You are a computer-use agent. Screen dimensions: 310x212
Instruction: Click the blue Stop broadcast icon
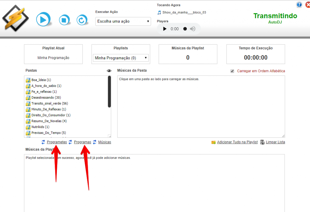tap(64, 19)
